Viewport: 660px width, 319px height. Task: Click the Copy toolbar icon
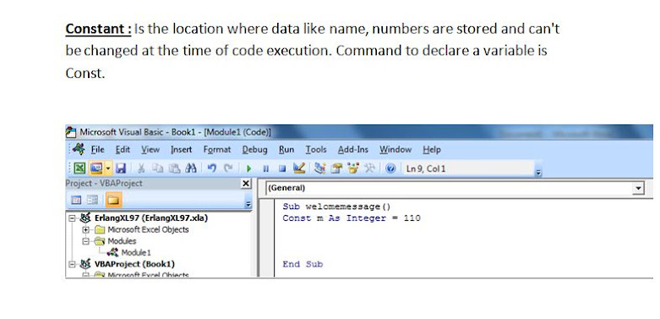point(158,168)
